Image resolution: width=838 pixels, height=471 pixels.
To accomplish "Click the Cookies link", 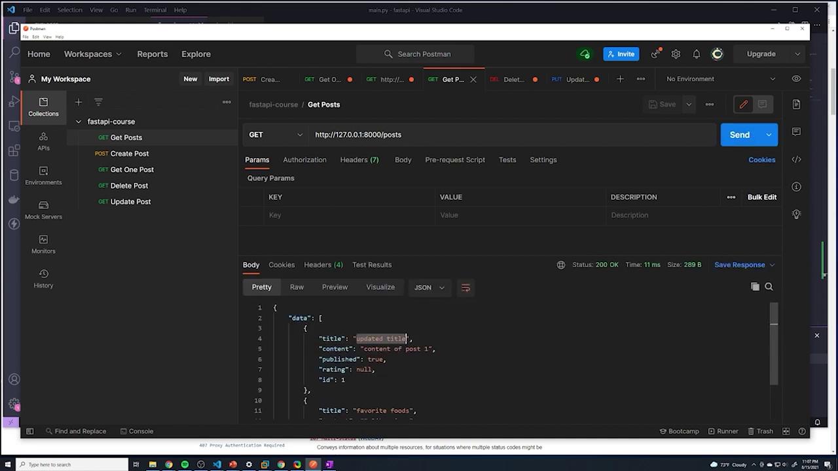I will pos(761,160).
